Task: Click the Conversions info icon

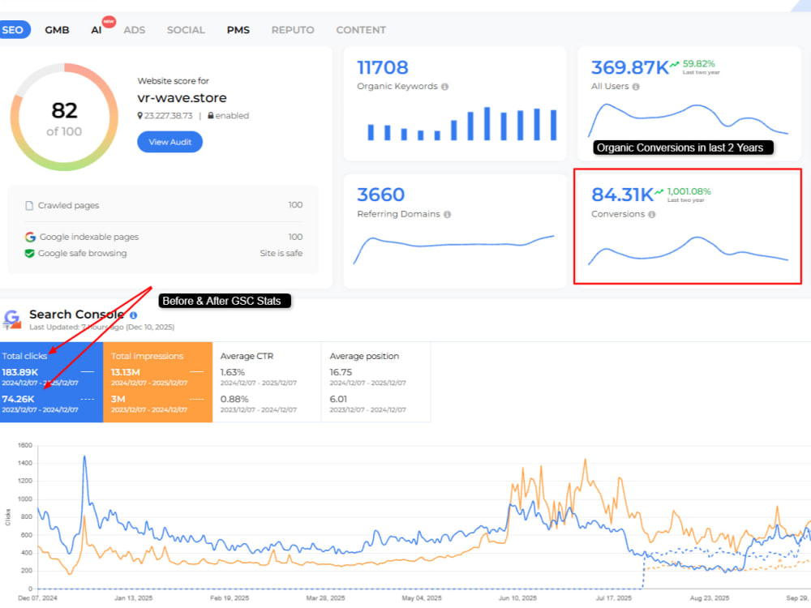Action: (652, 215)
